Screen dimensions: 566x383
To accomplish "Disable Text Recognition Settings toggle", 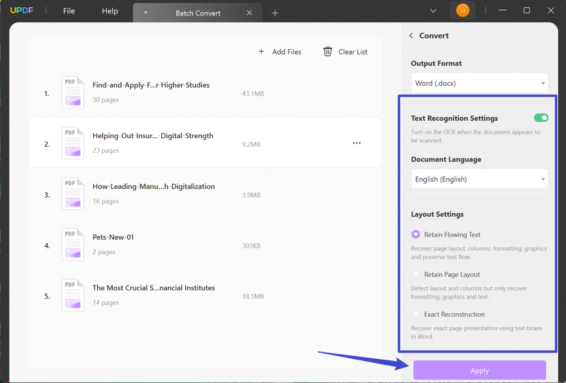I will pyautogui.click(x=541, y=117).
